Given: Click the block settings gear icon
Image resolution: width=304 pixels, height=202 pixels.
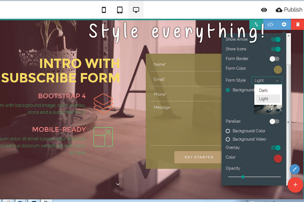Looking at the screenshot, I should (284, 24).
